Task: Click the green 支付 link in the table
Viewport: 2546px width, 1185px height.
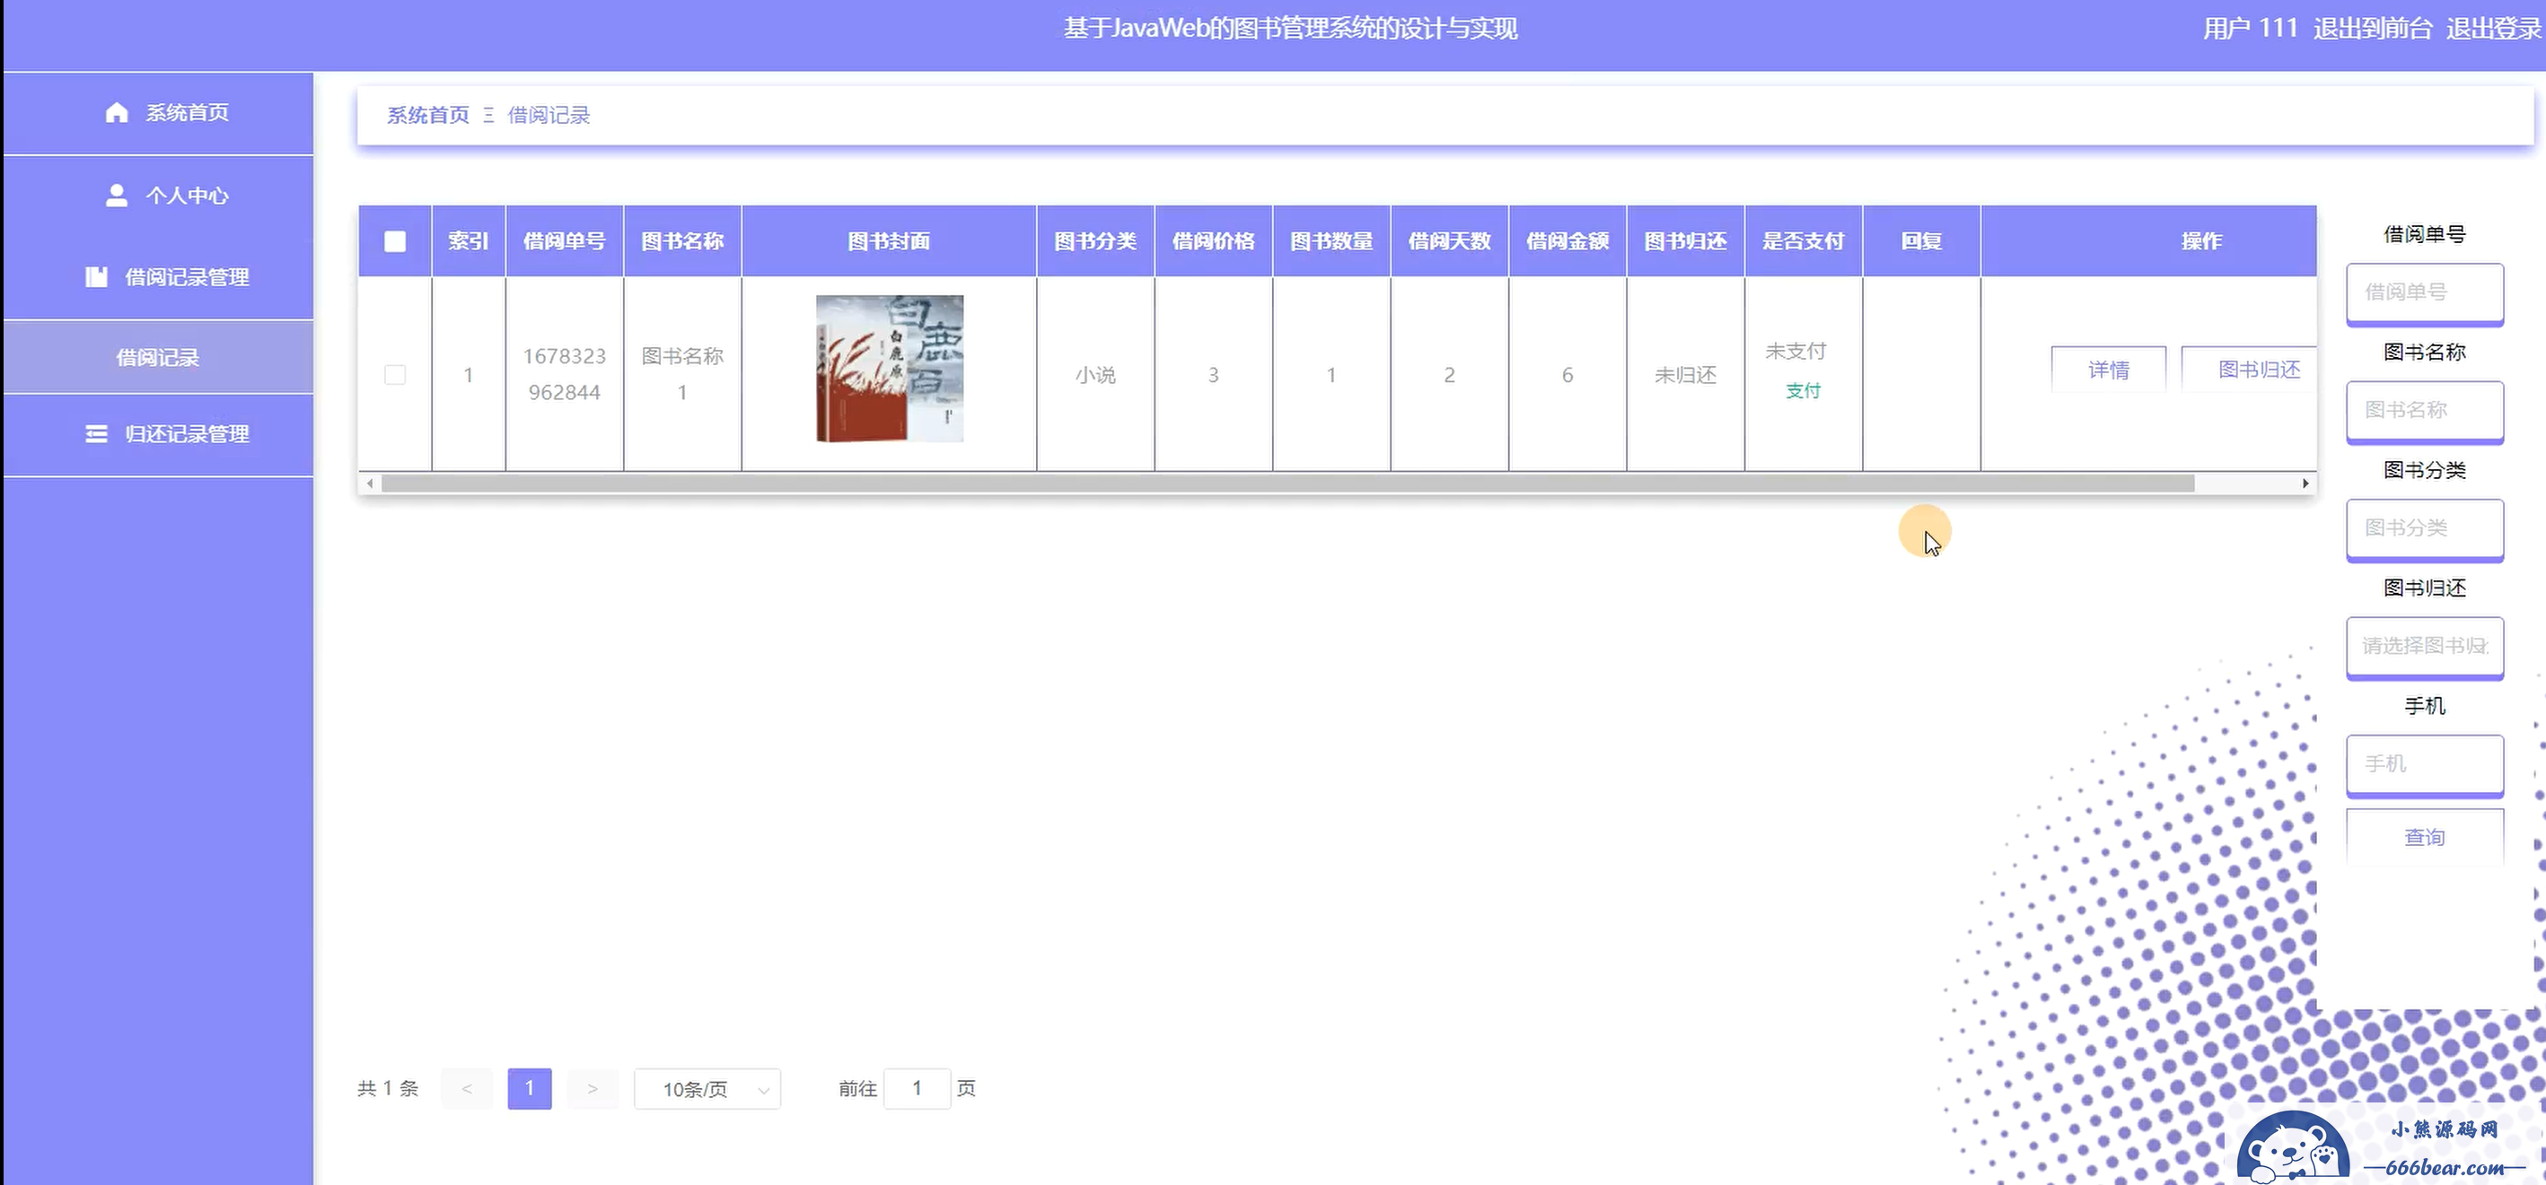Action: coord(1803,391)
